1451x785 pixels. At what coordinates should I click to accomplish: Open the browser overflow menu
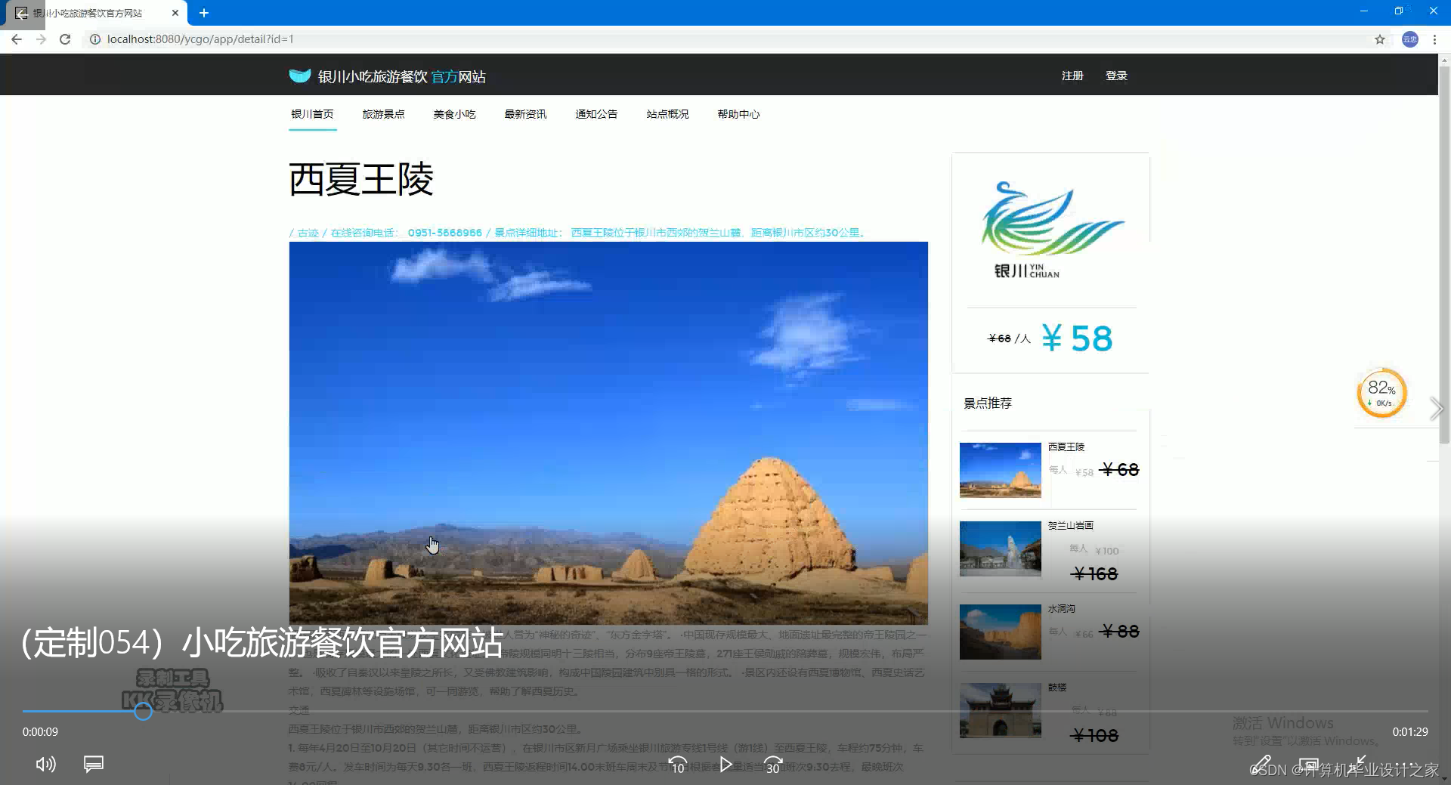click(1434, 39)
